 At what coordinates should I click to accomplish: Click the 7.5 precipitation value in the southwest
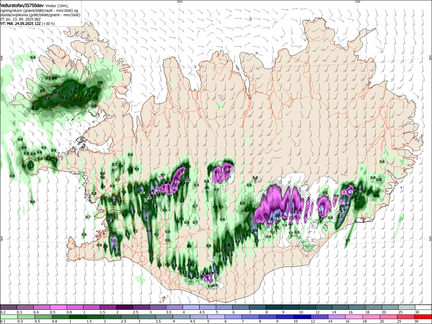point(113,241)
